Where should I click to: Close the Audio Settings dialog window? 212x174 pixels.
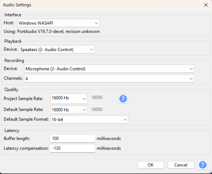point(206,5)
